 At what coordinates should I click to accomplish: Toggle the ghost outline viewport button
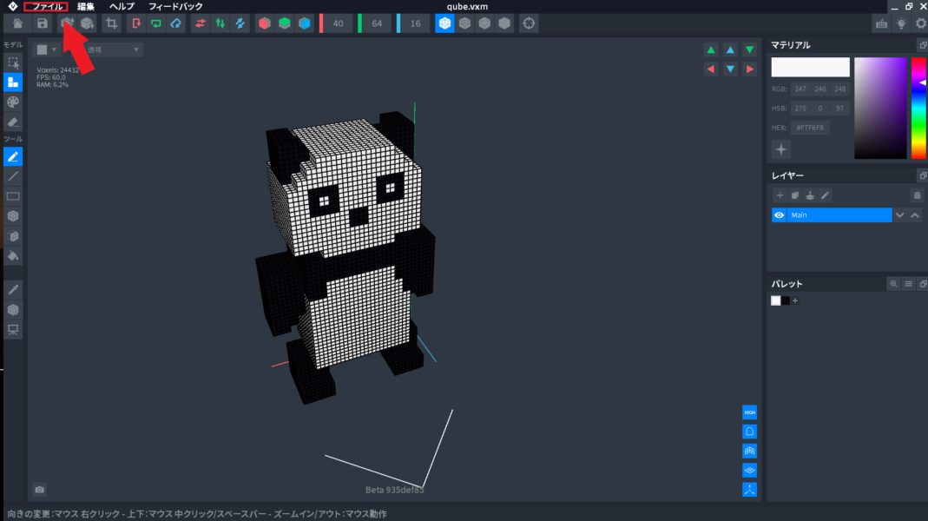[749, 432]
